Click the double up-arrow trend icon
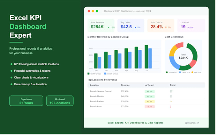This screenshot has width=217, height=136. pyautogui.click(x=171, y=97)
